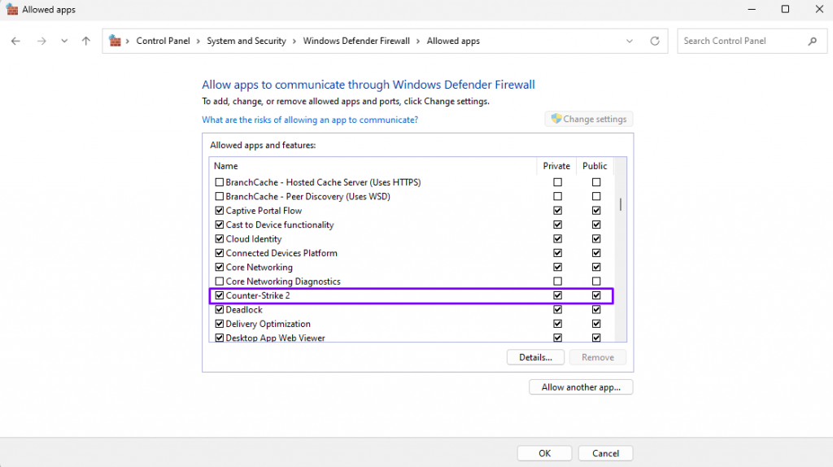Uncheck Public for Deadlock
The height and width of the screenshot is (467, 833).
[596, 310]
